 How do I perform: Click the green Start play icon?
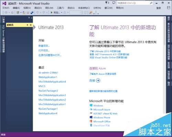point(52,12)
